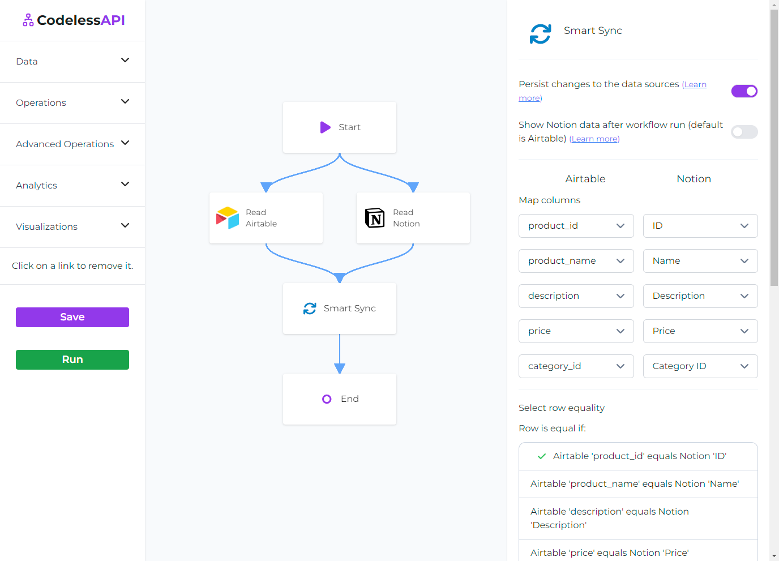Select the Smart Sync workflow node
This screenshot has height=561, width=779.
tap(340, 309)
